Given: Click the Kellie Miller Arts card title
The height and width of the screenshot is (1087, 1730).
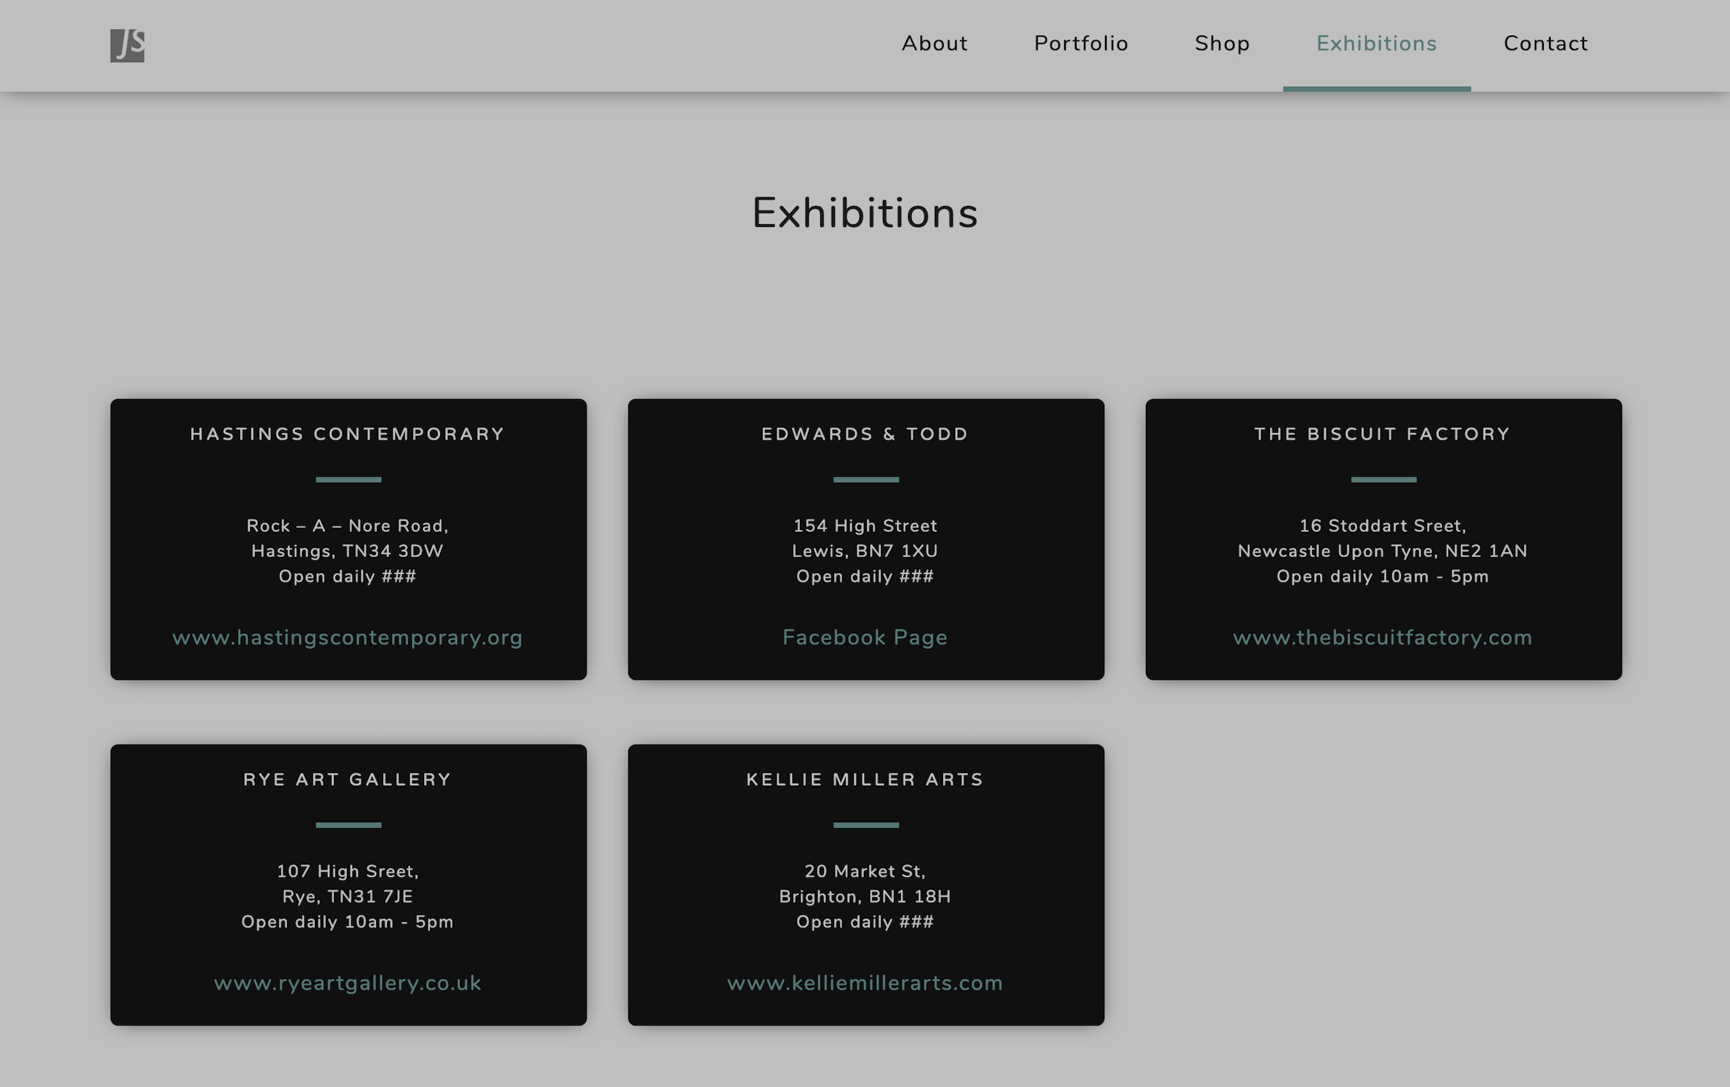Looking at the screenshot, I should tap(865, 779).
